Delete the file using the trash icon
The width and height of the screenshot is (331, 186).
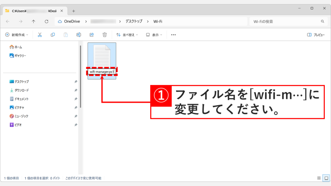tap(104, 34)
